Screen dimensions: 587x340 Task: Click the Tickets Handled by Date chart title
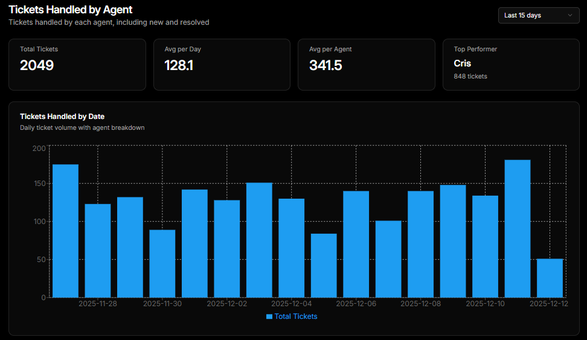62,117
